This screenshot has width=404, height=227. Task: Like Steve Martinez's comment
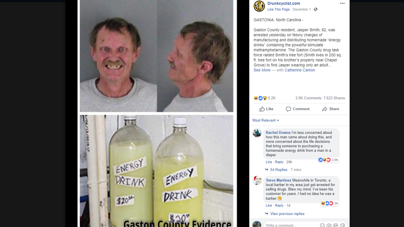coord(269,205)
